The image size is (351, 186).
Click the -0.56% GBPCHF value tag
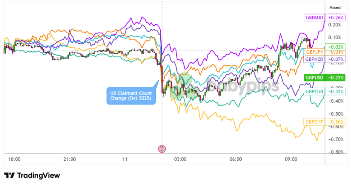point(336,122)
